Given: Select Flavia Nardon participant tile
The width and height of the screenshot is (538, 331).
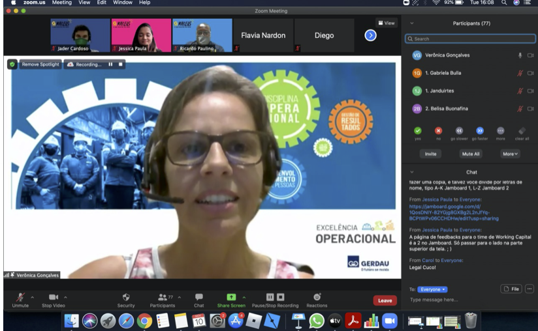Looking at the screenshot, I should click(x=263, y=35).
